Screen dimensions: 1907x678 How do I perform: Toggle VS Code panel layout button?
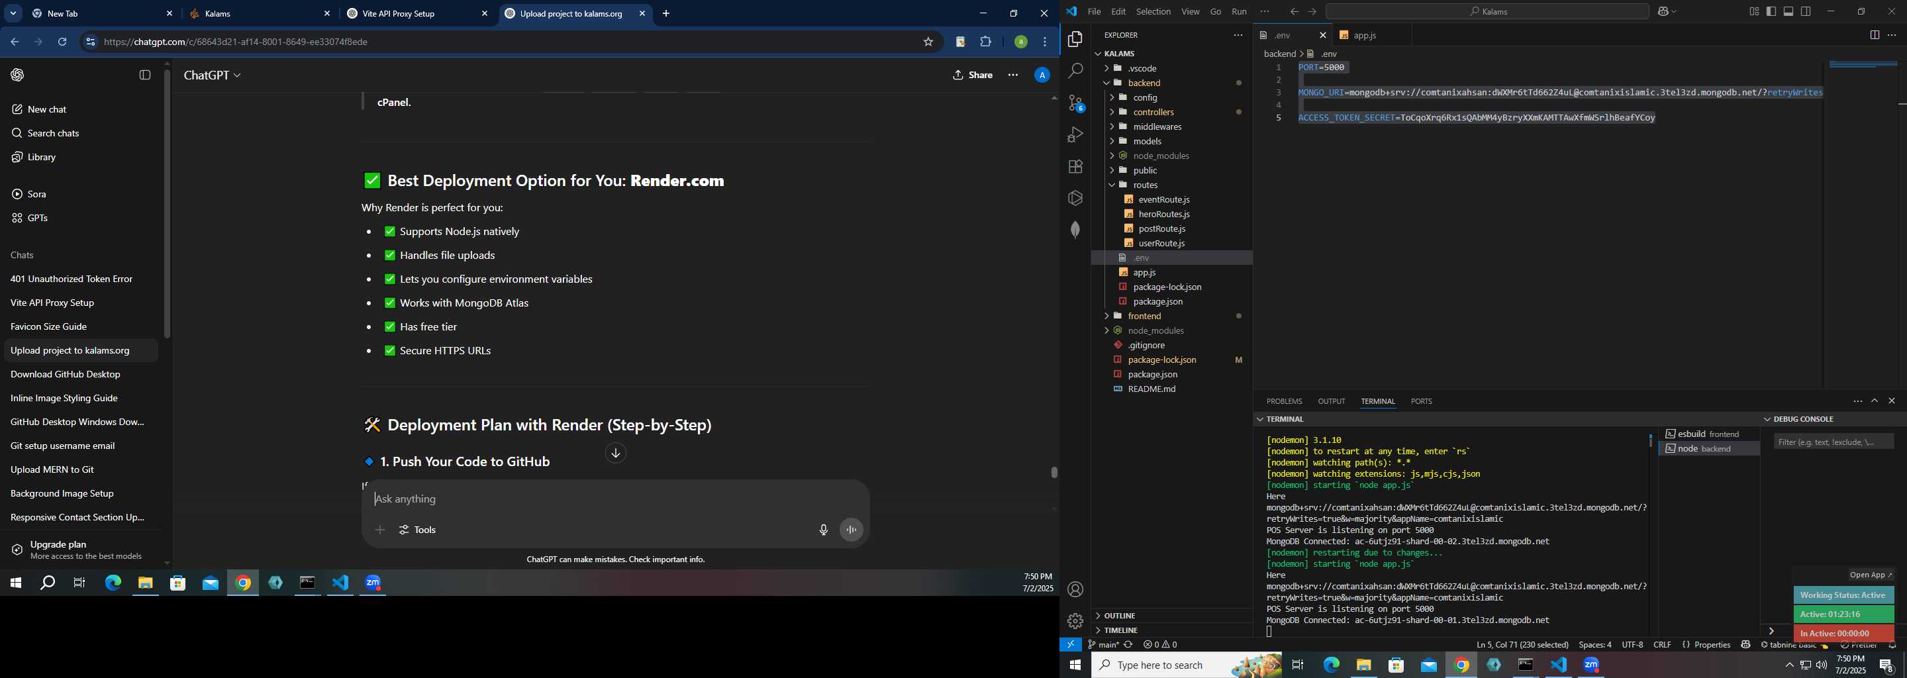(1788, 11)
